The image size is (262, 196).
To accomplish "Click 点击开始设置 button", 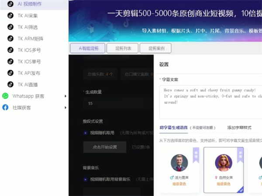I will (105, 147).
